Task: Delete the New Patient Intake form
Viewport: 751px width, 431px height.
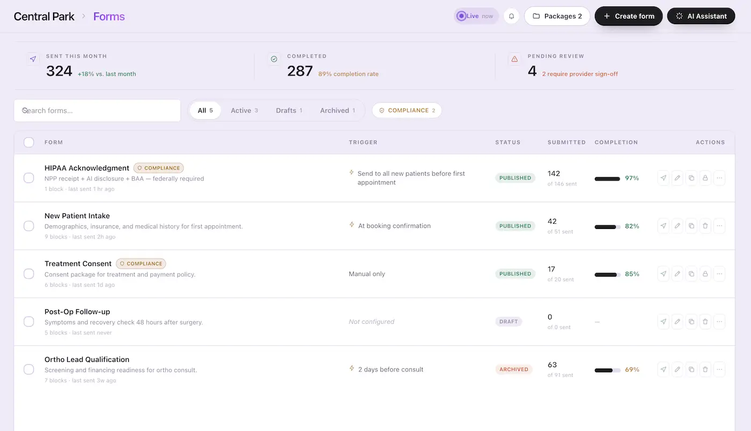Action: pyautogui.click(x=705, y=226)
